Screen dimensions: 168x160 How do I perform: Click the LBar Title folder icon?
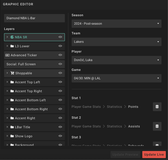click(x=12, y=127)
